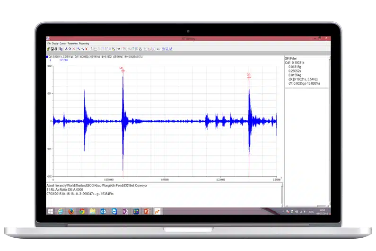The image size is (376, 251).
Task: Open Internet Explorer from the taskbar
Action: point(60,211)
